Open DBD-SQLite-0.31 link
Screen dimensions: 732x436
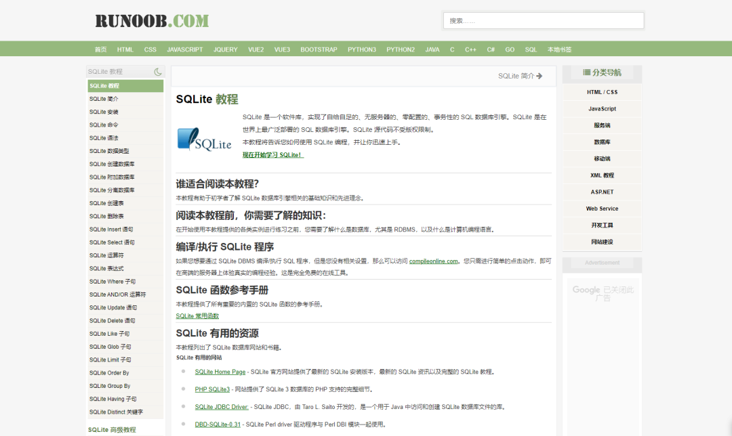218,424
